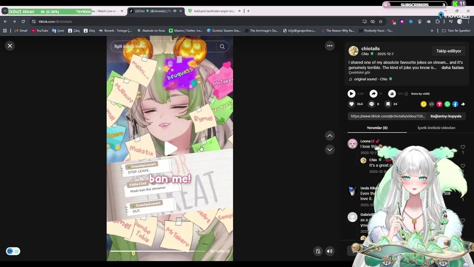Toggle the auto-scroll icon beside the volume
The height and width of the screenshot is (267, 474).
(318, 251)
